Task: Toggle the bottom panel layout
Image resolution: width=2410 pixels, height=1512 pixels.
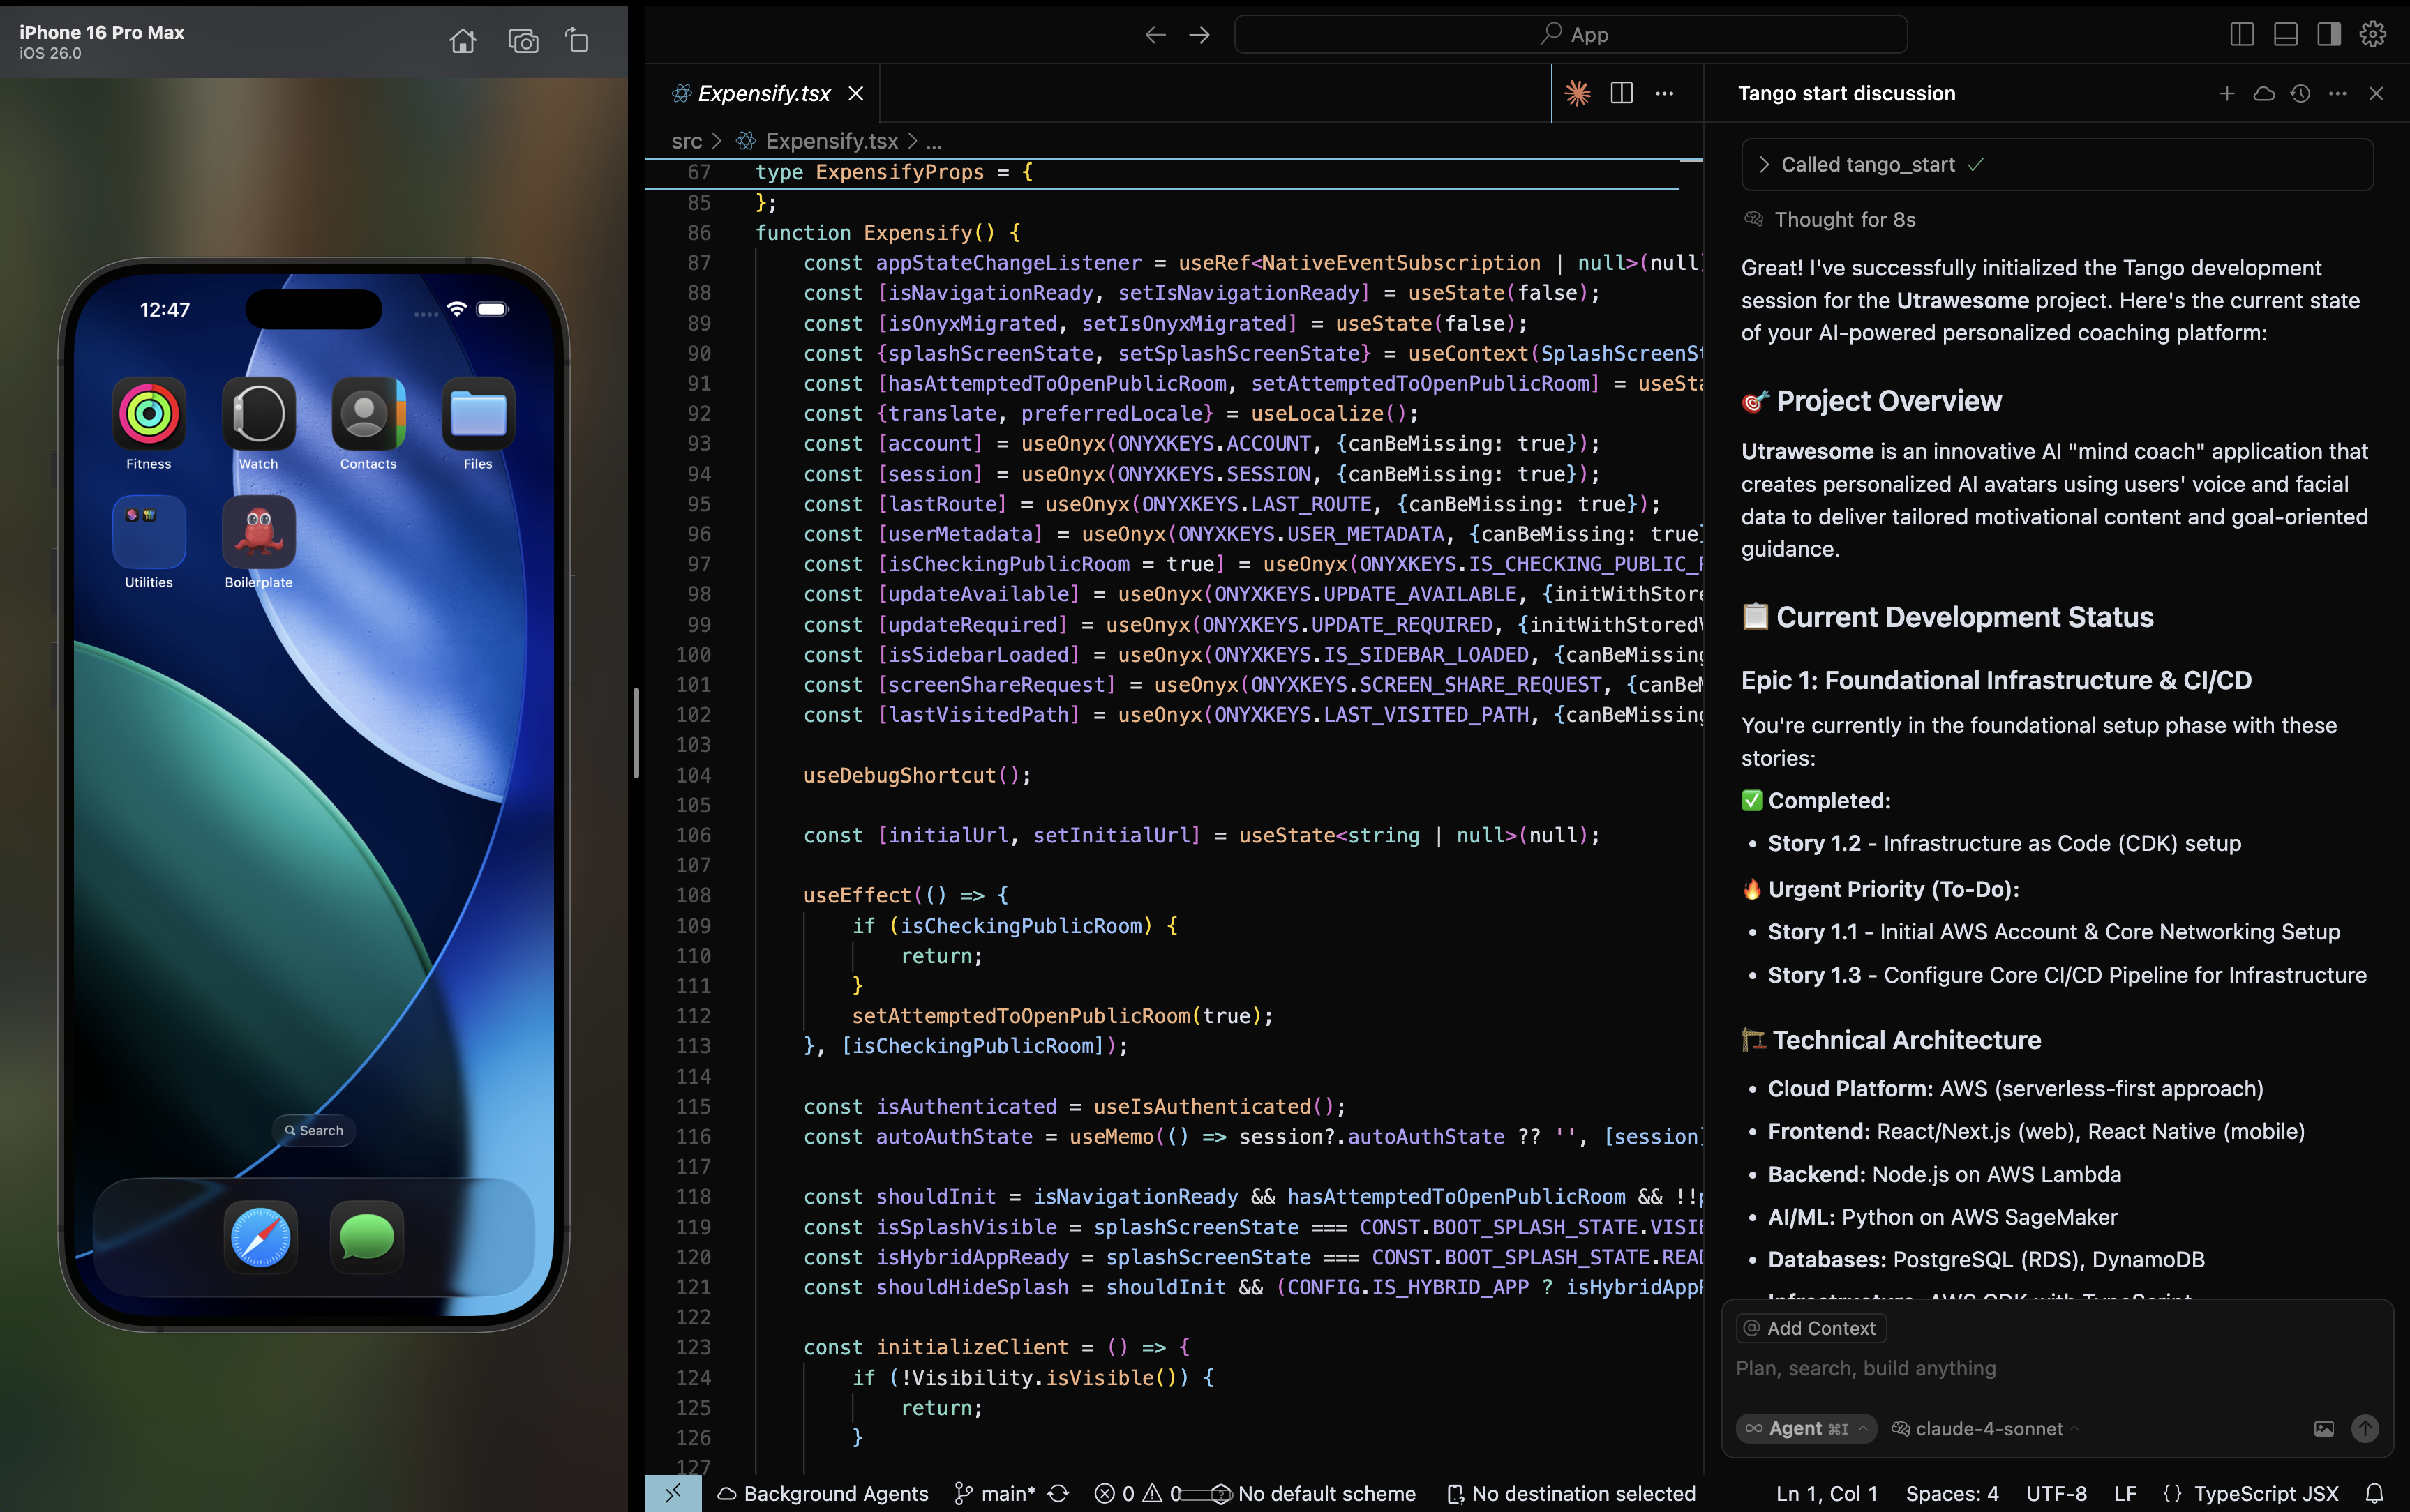Action: pos(2286,34)
